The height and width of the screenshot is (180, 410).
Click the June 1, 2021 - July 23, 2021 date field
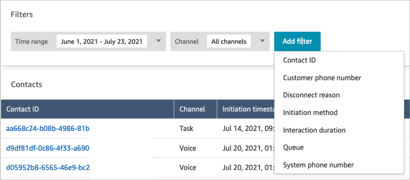pyautogui.click(x=102, y=41)
